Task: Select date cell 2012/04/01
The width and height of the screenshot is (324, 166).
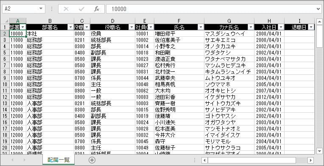Action: tap(269, 97)
